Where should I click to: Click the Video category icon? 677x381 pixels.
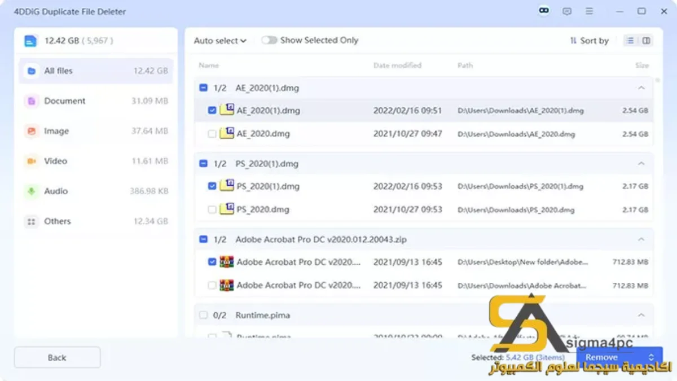32,161
